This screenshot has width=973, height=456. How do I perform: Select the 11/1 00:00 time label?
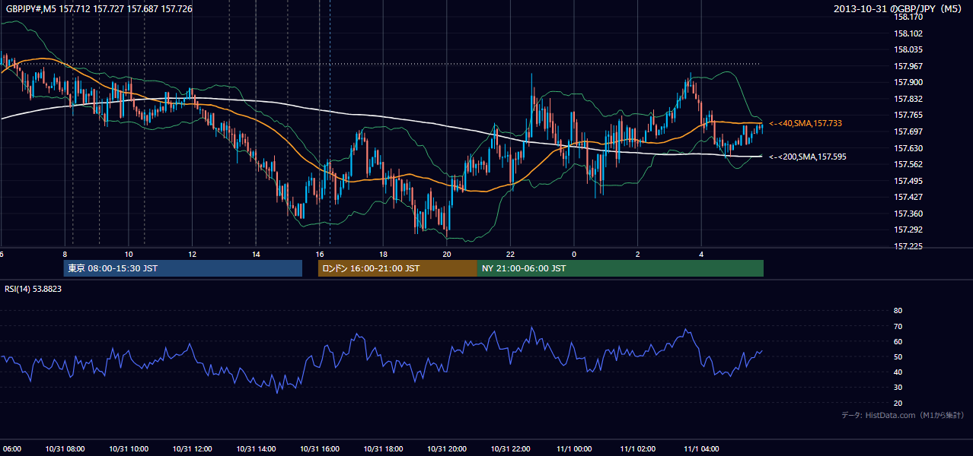click(x=574, y=449)
